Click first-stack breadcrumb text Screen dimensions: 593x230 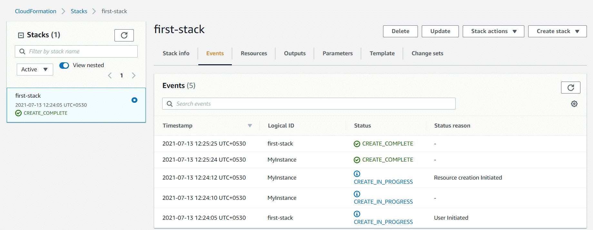114,11
